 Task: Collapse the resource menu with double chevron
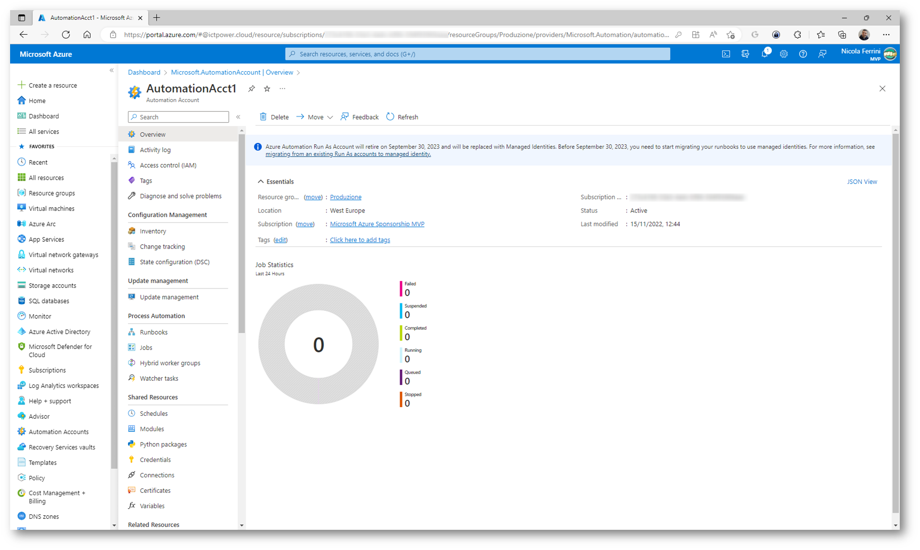238,117
